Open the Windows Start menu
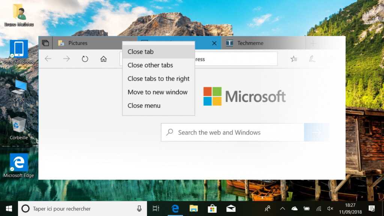 coord(9,208)
